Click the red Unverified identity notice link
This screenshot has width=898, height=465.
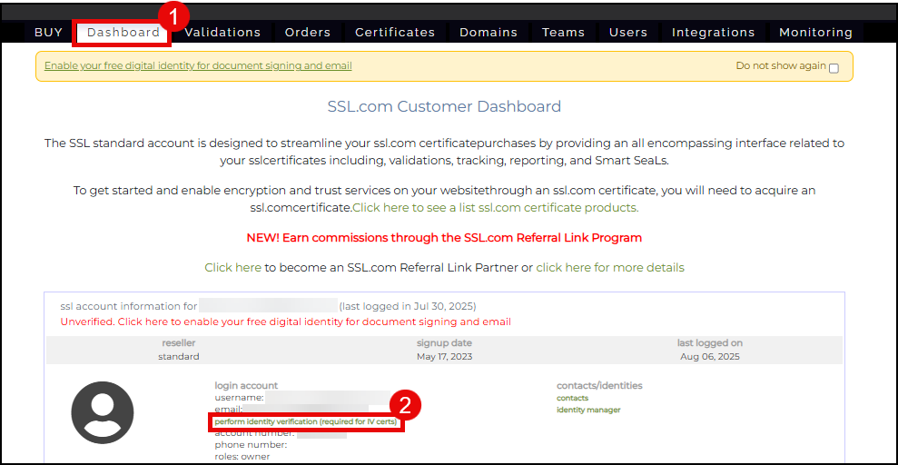[x=285, y=322]
